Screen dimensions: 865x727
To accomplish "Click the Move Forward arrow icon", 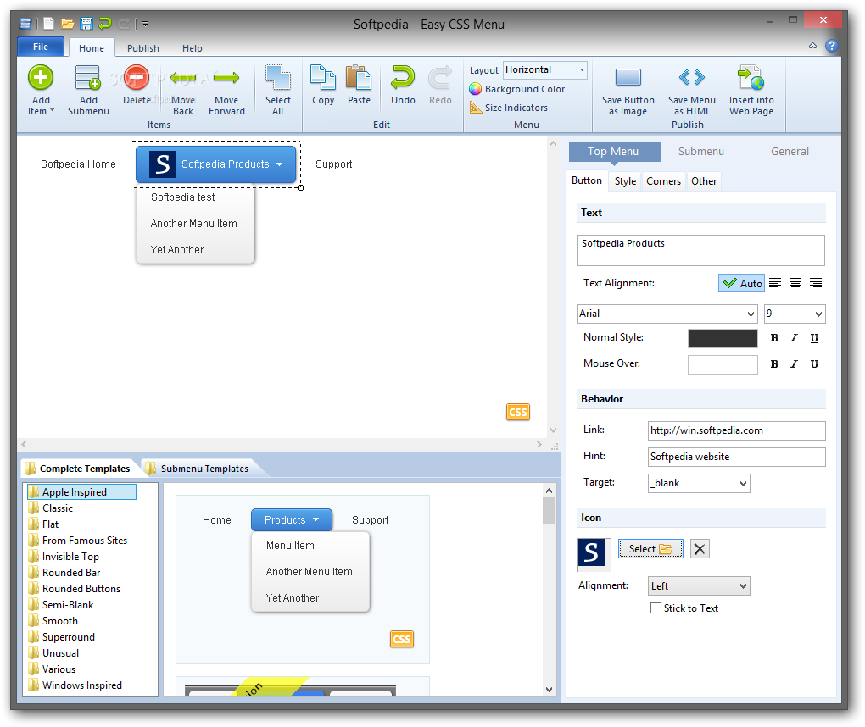I will (226, 78).
